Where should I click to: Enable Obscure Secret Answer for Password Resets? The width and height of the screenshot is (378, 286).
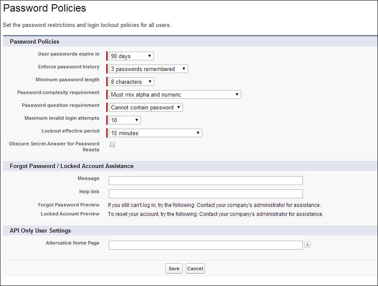tap(112, 145)
